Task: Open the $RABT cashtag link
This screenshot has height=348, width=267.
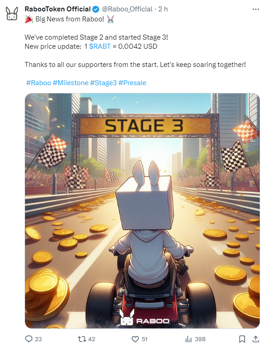Action: pos(100,46)
